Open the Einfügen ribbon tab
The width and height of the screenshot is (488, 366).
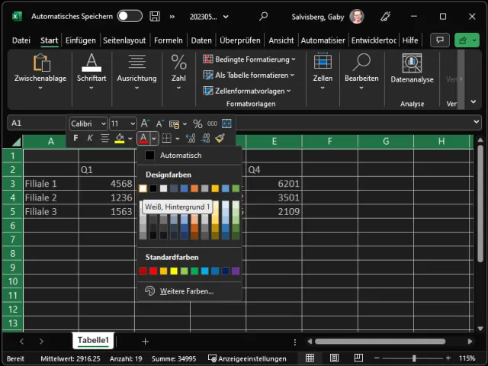click(80, 40)
